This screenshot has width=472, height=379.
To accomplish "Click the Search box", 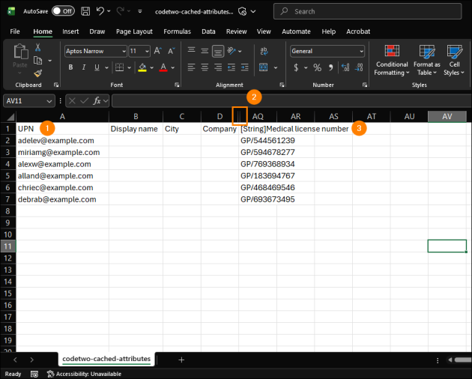I will point(367,11).
